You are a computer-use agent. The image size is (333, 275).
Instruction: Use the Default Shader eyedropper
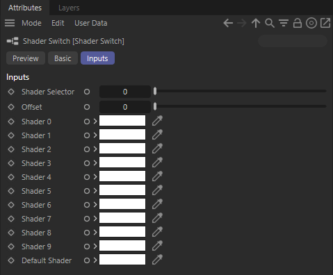pyautogui.click(x=157, y=260)
